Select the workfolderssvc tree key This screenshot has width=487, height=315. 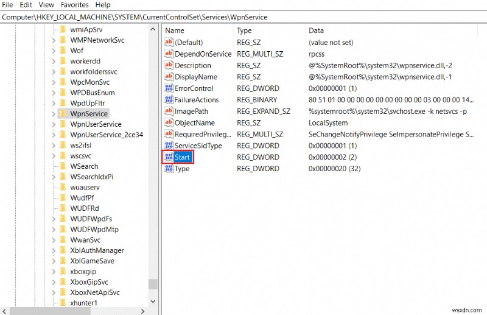point(94,71)
